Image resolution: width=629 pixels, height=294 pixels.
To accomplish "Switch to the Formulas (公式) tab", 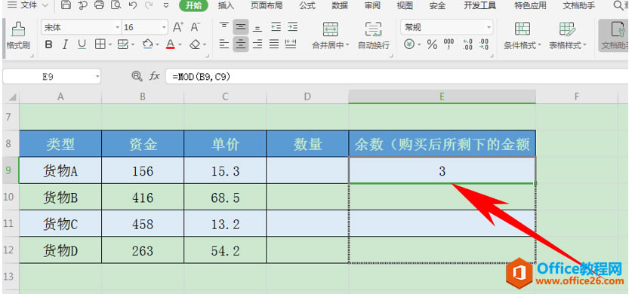I will pos(307,5).
